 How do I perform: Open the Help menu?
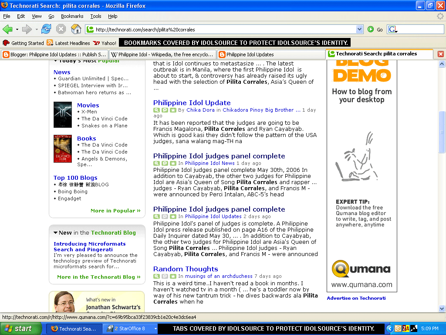click(113, 16)
